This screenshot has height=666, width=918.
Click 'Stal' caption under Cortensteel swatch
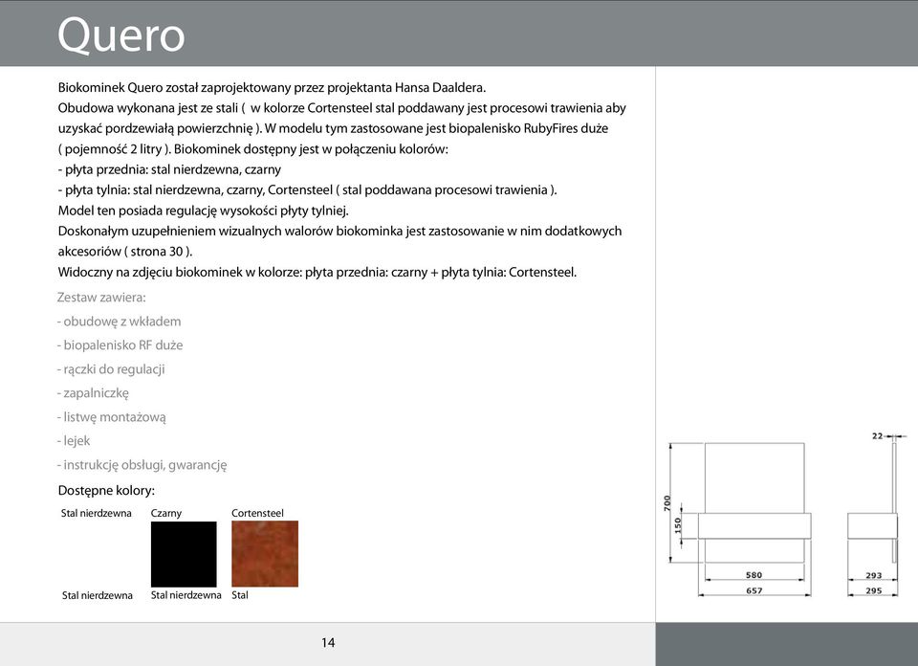pyautogui.click(x=239, y=595)
